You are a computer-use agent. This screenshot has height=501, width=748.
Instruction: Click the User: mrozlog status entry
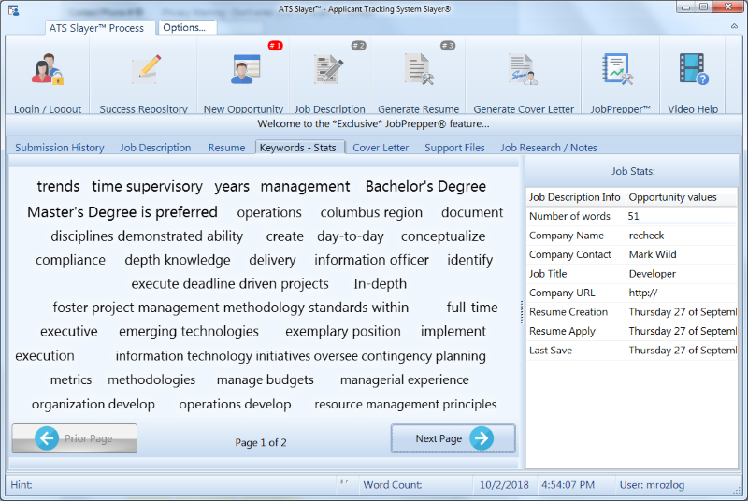(x=652, y=485)
